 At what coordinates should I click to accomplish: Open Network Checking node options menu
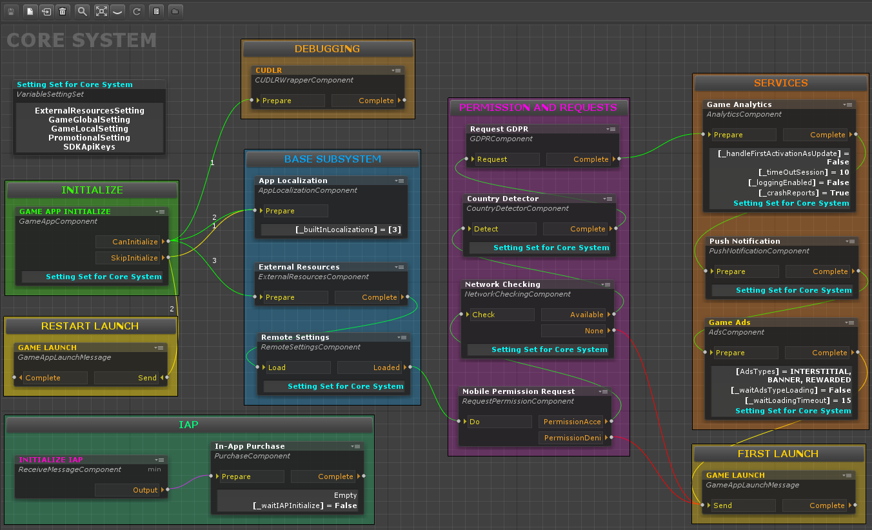tap(606, 284)
